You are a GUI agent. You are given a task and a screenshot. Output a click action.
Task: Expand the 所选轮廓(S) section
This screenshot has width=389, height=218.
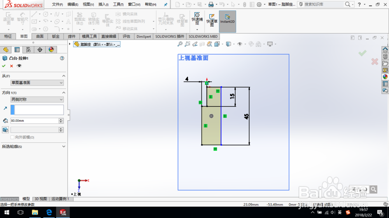[64, 147]
